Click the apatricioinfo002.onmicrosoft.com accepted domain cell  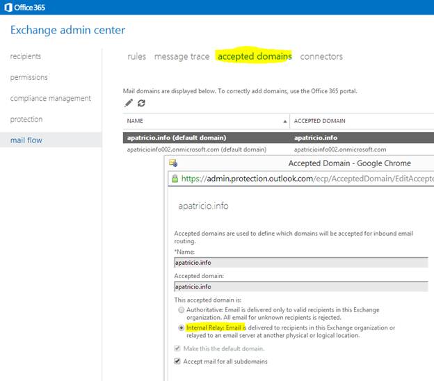[x=340, y=149]
